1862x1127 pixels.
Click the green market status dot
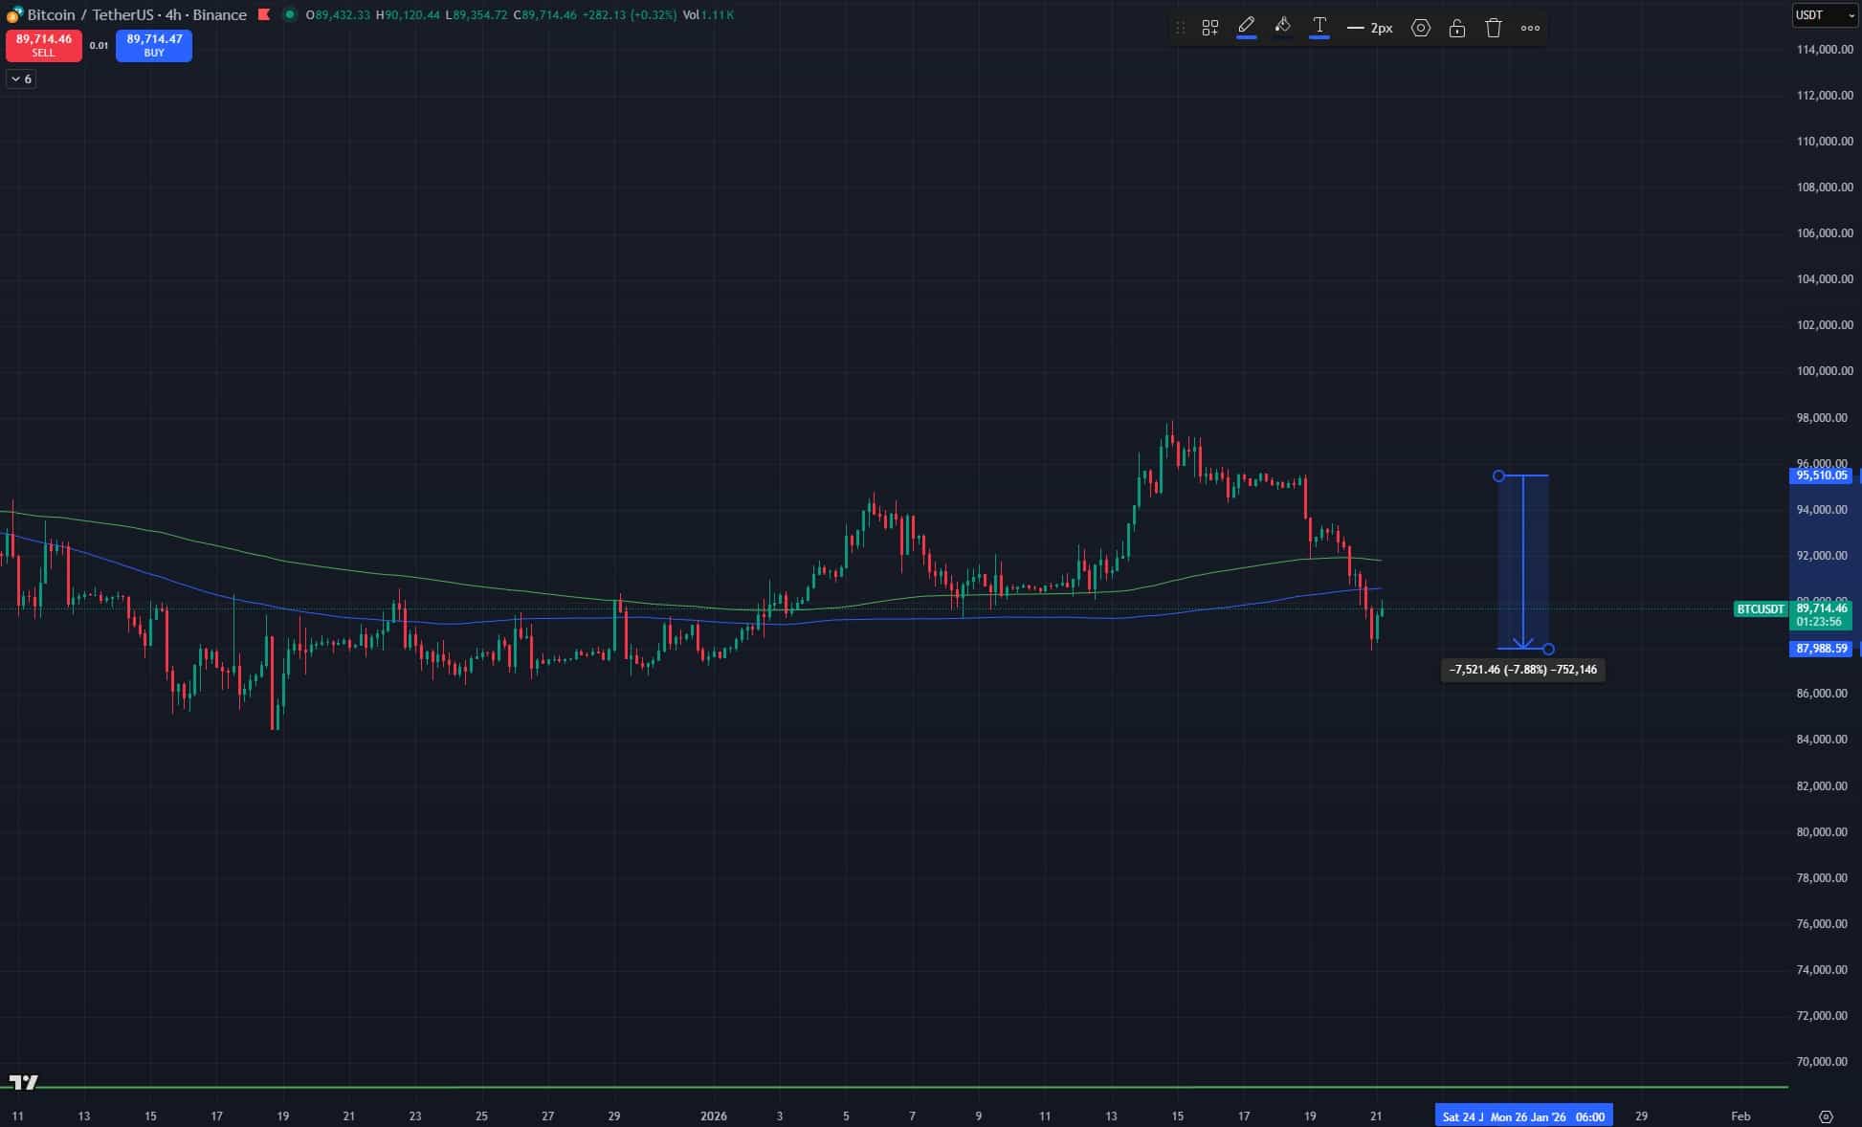click(x=290, y=14)
